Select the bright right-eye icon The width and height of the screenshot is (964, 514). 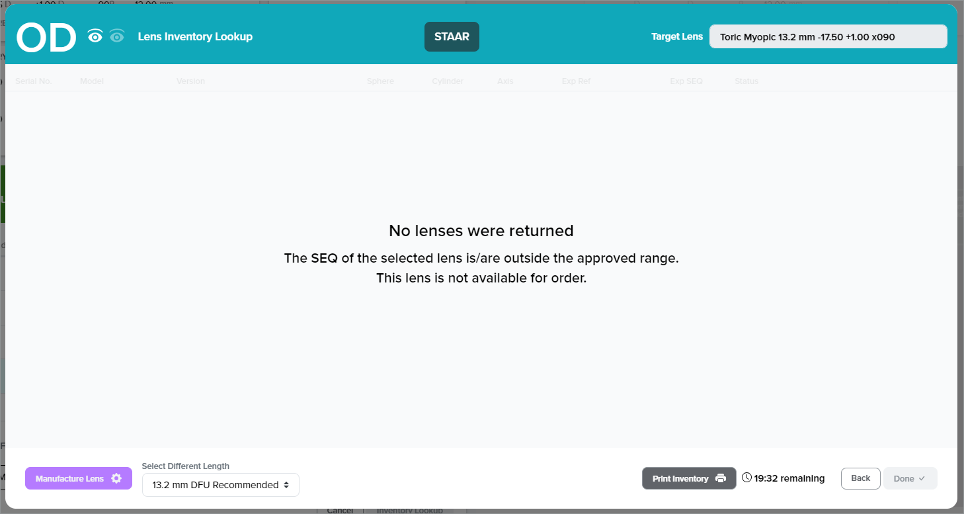pyautogui.click(x=95, y=36)
